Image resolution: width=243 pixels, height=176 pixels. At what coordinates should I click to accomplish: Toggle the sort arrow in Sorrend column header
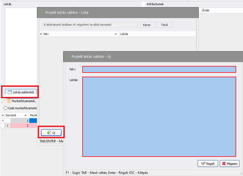25,115
